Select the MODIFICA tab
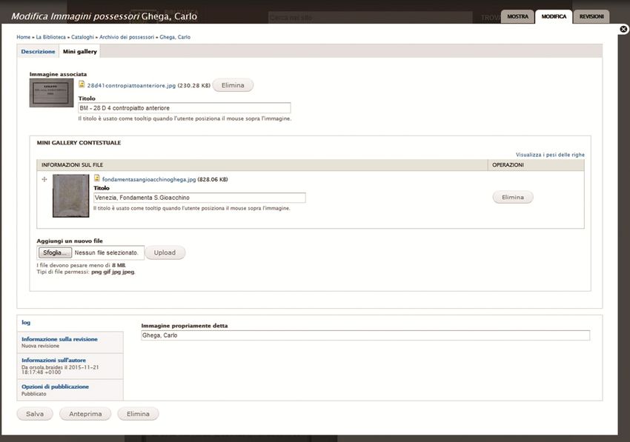The height and width of the screenshot is (442, 630). [x=554, y=17]
